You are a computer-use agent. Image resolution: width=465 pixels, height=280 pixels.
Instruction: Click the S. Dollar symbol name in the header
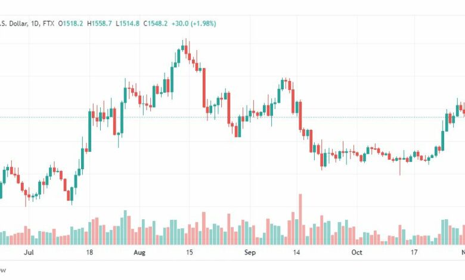14,23
